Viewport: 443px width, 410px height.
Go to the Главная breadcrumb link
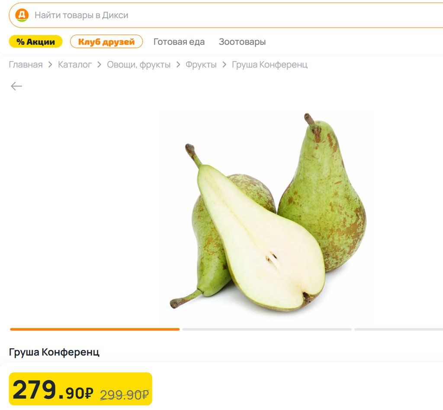pos(26,65)
